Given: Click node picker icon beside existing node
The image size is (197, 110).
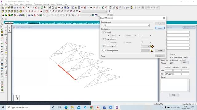Looking at the screenshot, I should [152, 46].
